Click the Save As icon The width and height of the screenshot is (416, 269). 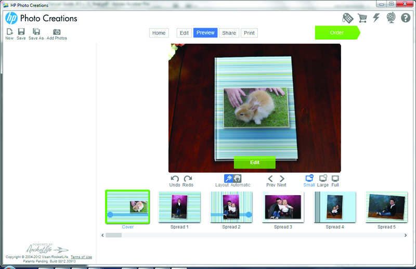click(36, 32)
